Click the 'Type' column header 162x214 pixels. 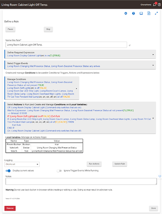click(x=26, y=141)
